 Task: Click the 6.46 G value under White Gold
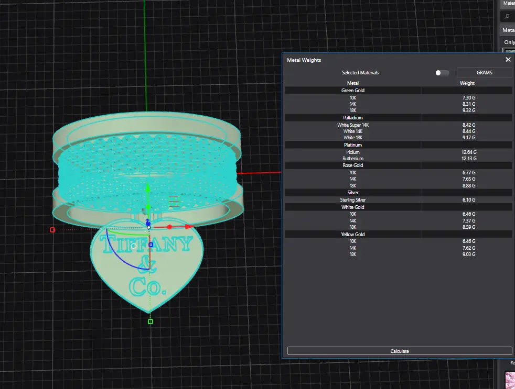469,214
